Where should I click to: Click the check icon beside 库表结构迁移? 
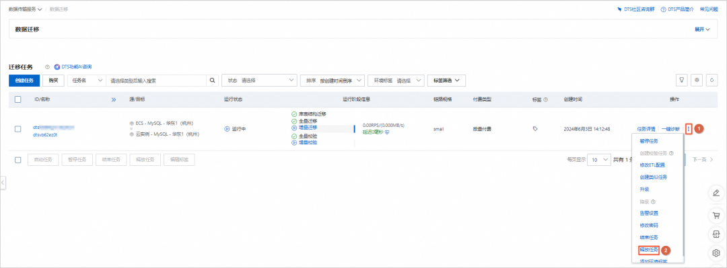pyautogui.click(x=294, y=114)
